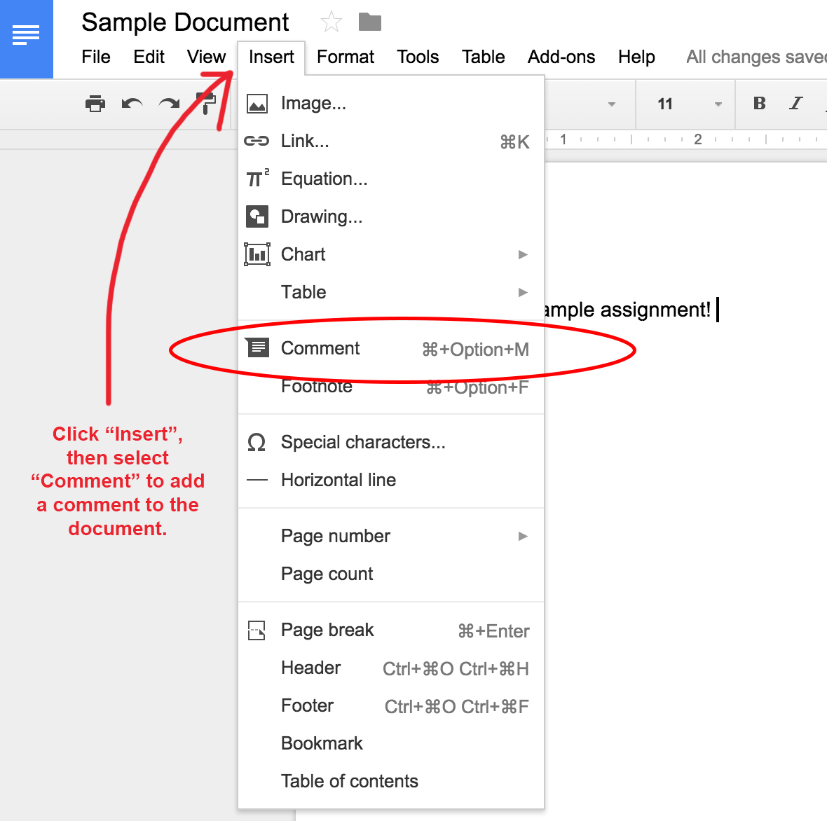Expand the Chart submenu arrow

(523, 254)
